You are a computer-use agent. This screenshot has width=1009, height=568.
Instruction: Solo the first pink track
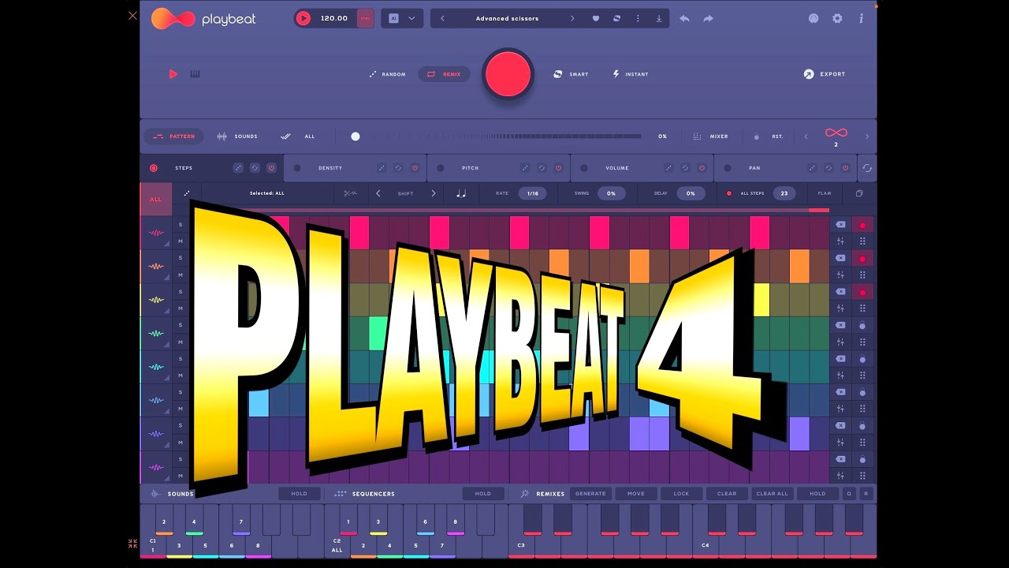181,225
